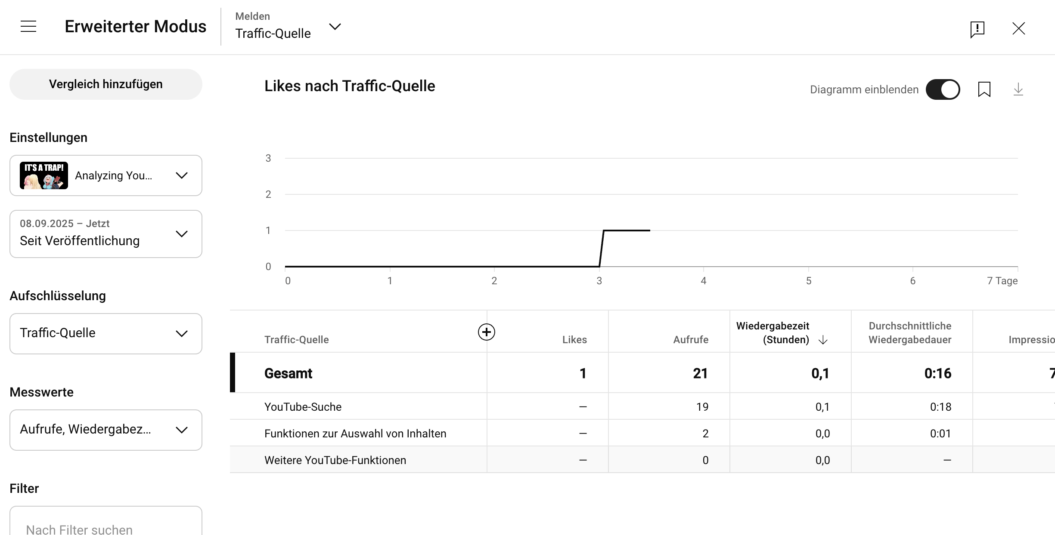Select the YouTube-Suche table row

pos(303,407)
